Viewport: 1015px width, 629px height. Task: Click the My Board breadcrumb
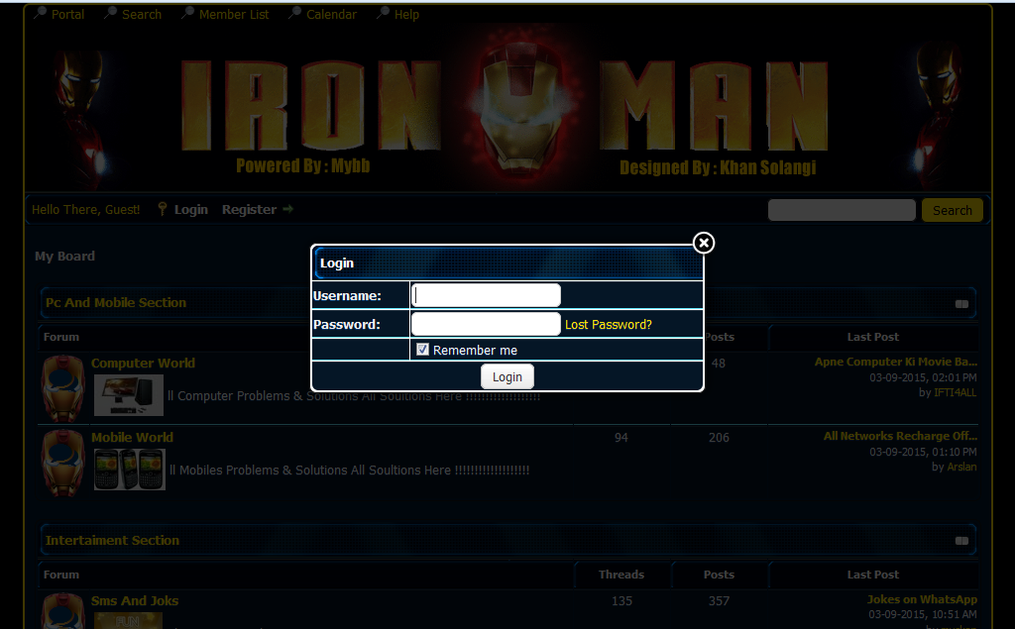(x=64, y=257)
